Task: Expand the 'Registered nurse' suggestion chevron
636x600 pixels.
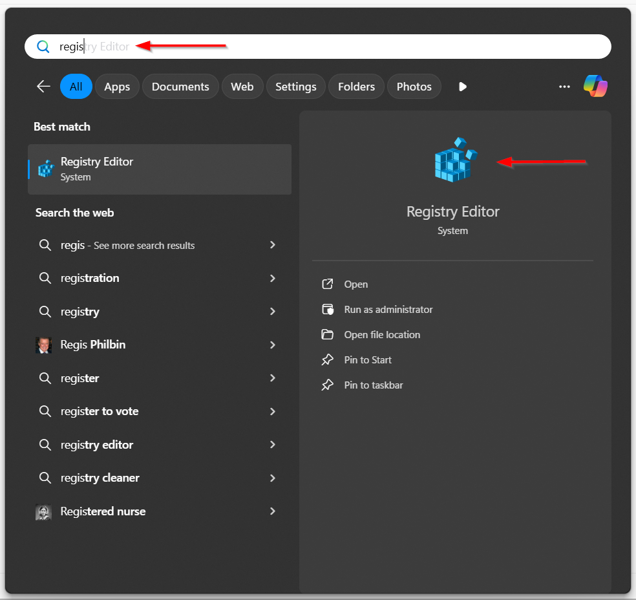Action: coord(273,511)
